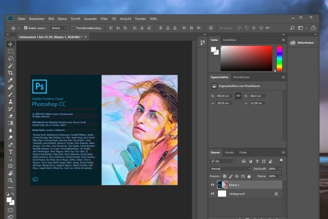The height and width of the screenshot is (219, 328).
Task: Toggle lock position
Action: pos(236,176)
